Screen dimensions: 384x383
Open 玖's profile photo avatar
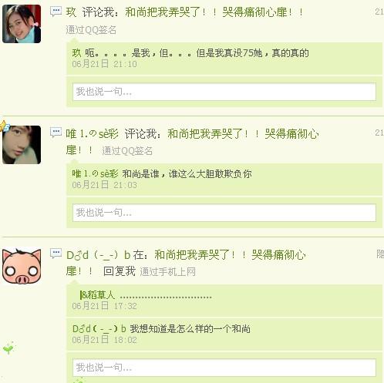(x=22, y=24)
